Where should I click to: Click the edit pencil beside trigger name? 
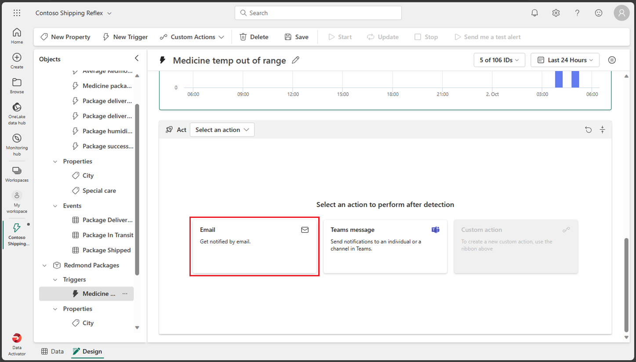[296, 60]
